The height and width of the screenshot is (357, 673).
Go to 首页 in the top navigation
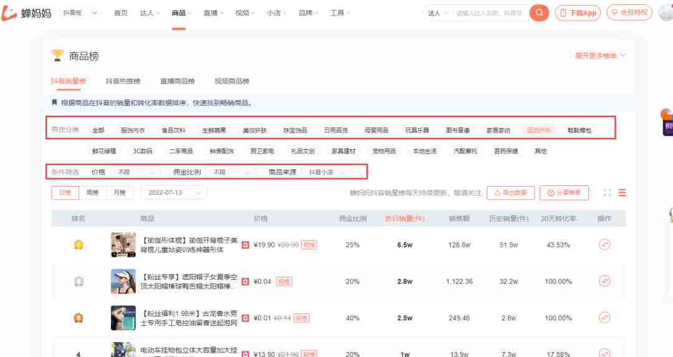(121, 13)
